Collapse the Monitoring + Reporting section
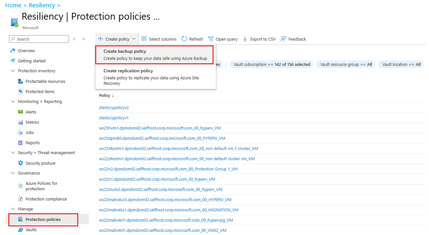This screenshot has height=235, width=429. click(x=13, y=101)
